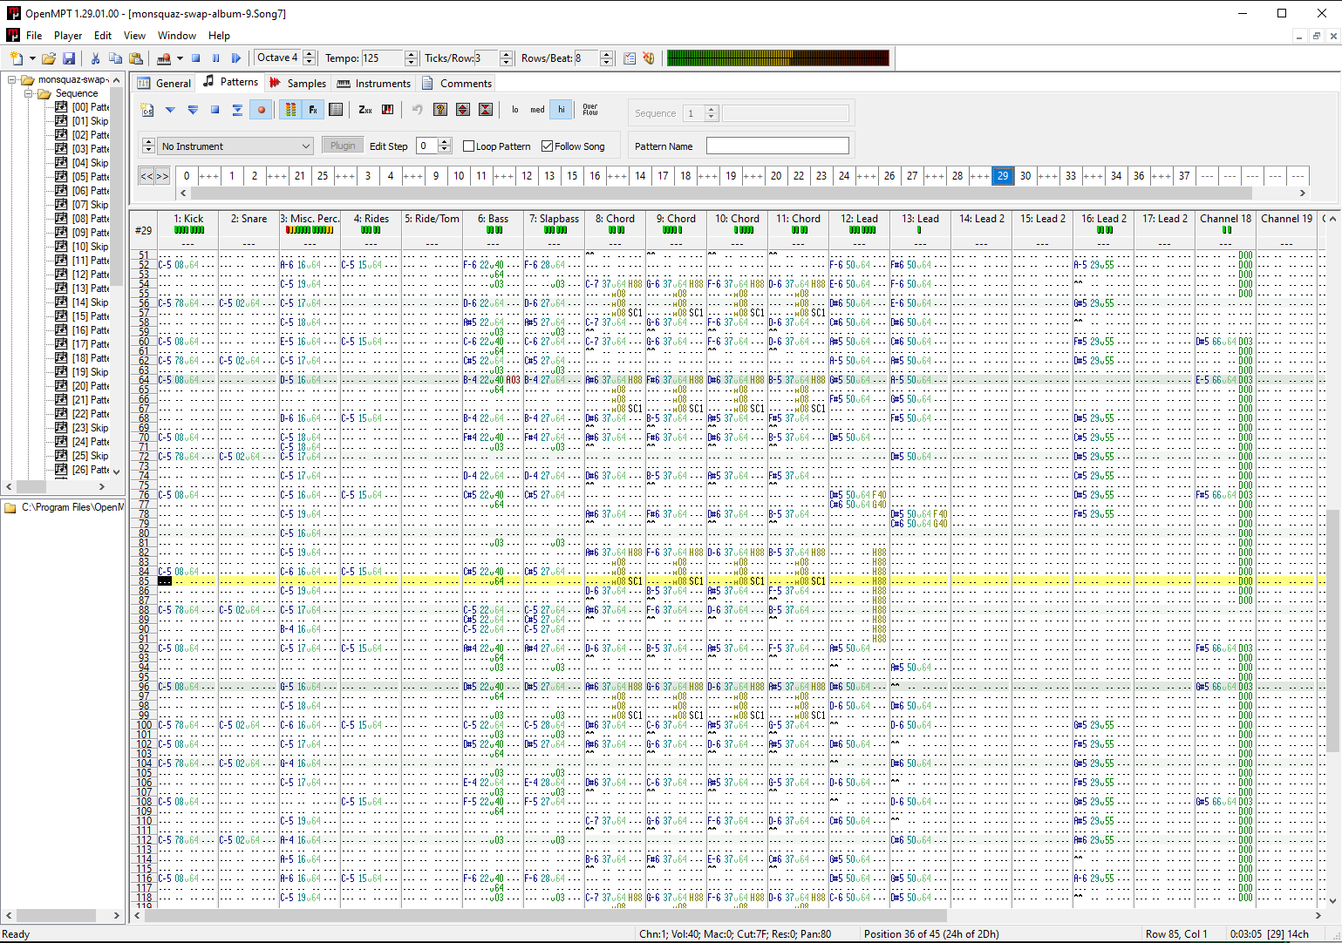Open the View menu

pyautogui.click(x=134, y=36)
